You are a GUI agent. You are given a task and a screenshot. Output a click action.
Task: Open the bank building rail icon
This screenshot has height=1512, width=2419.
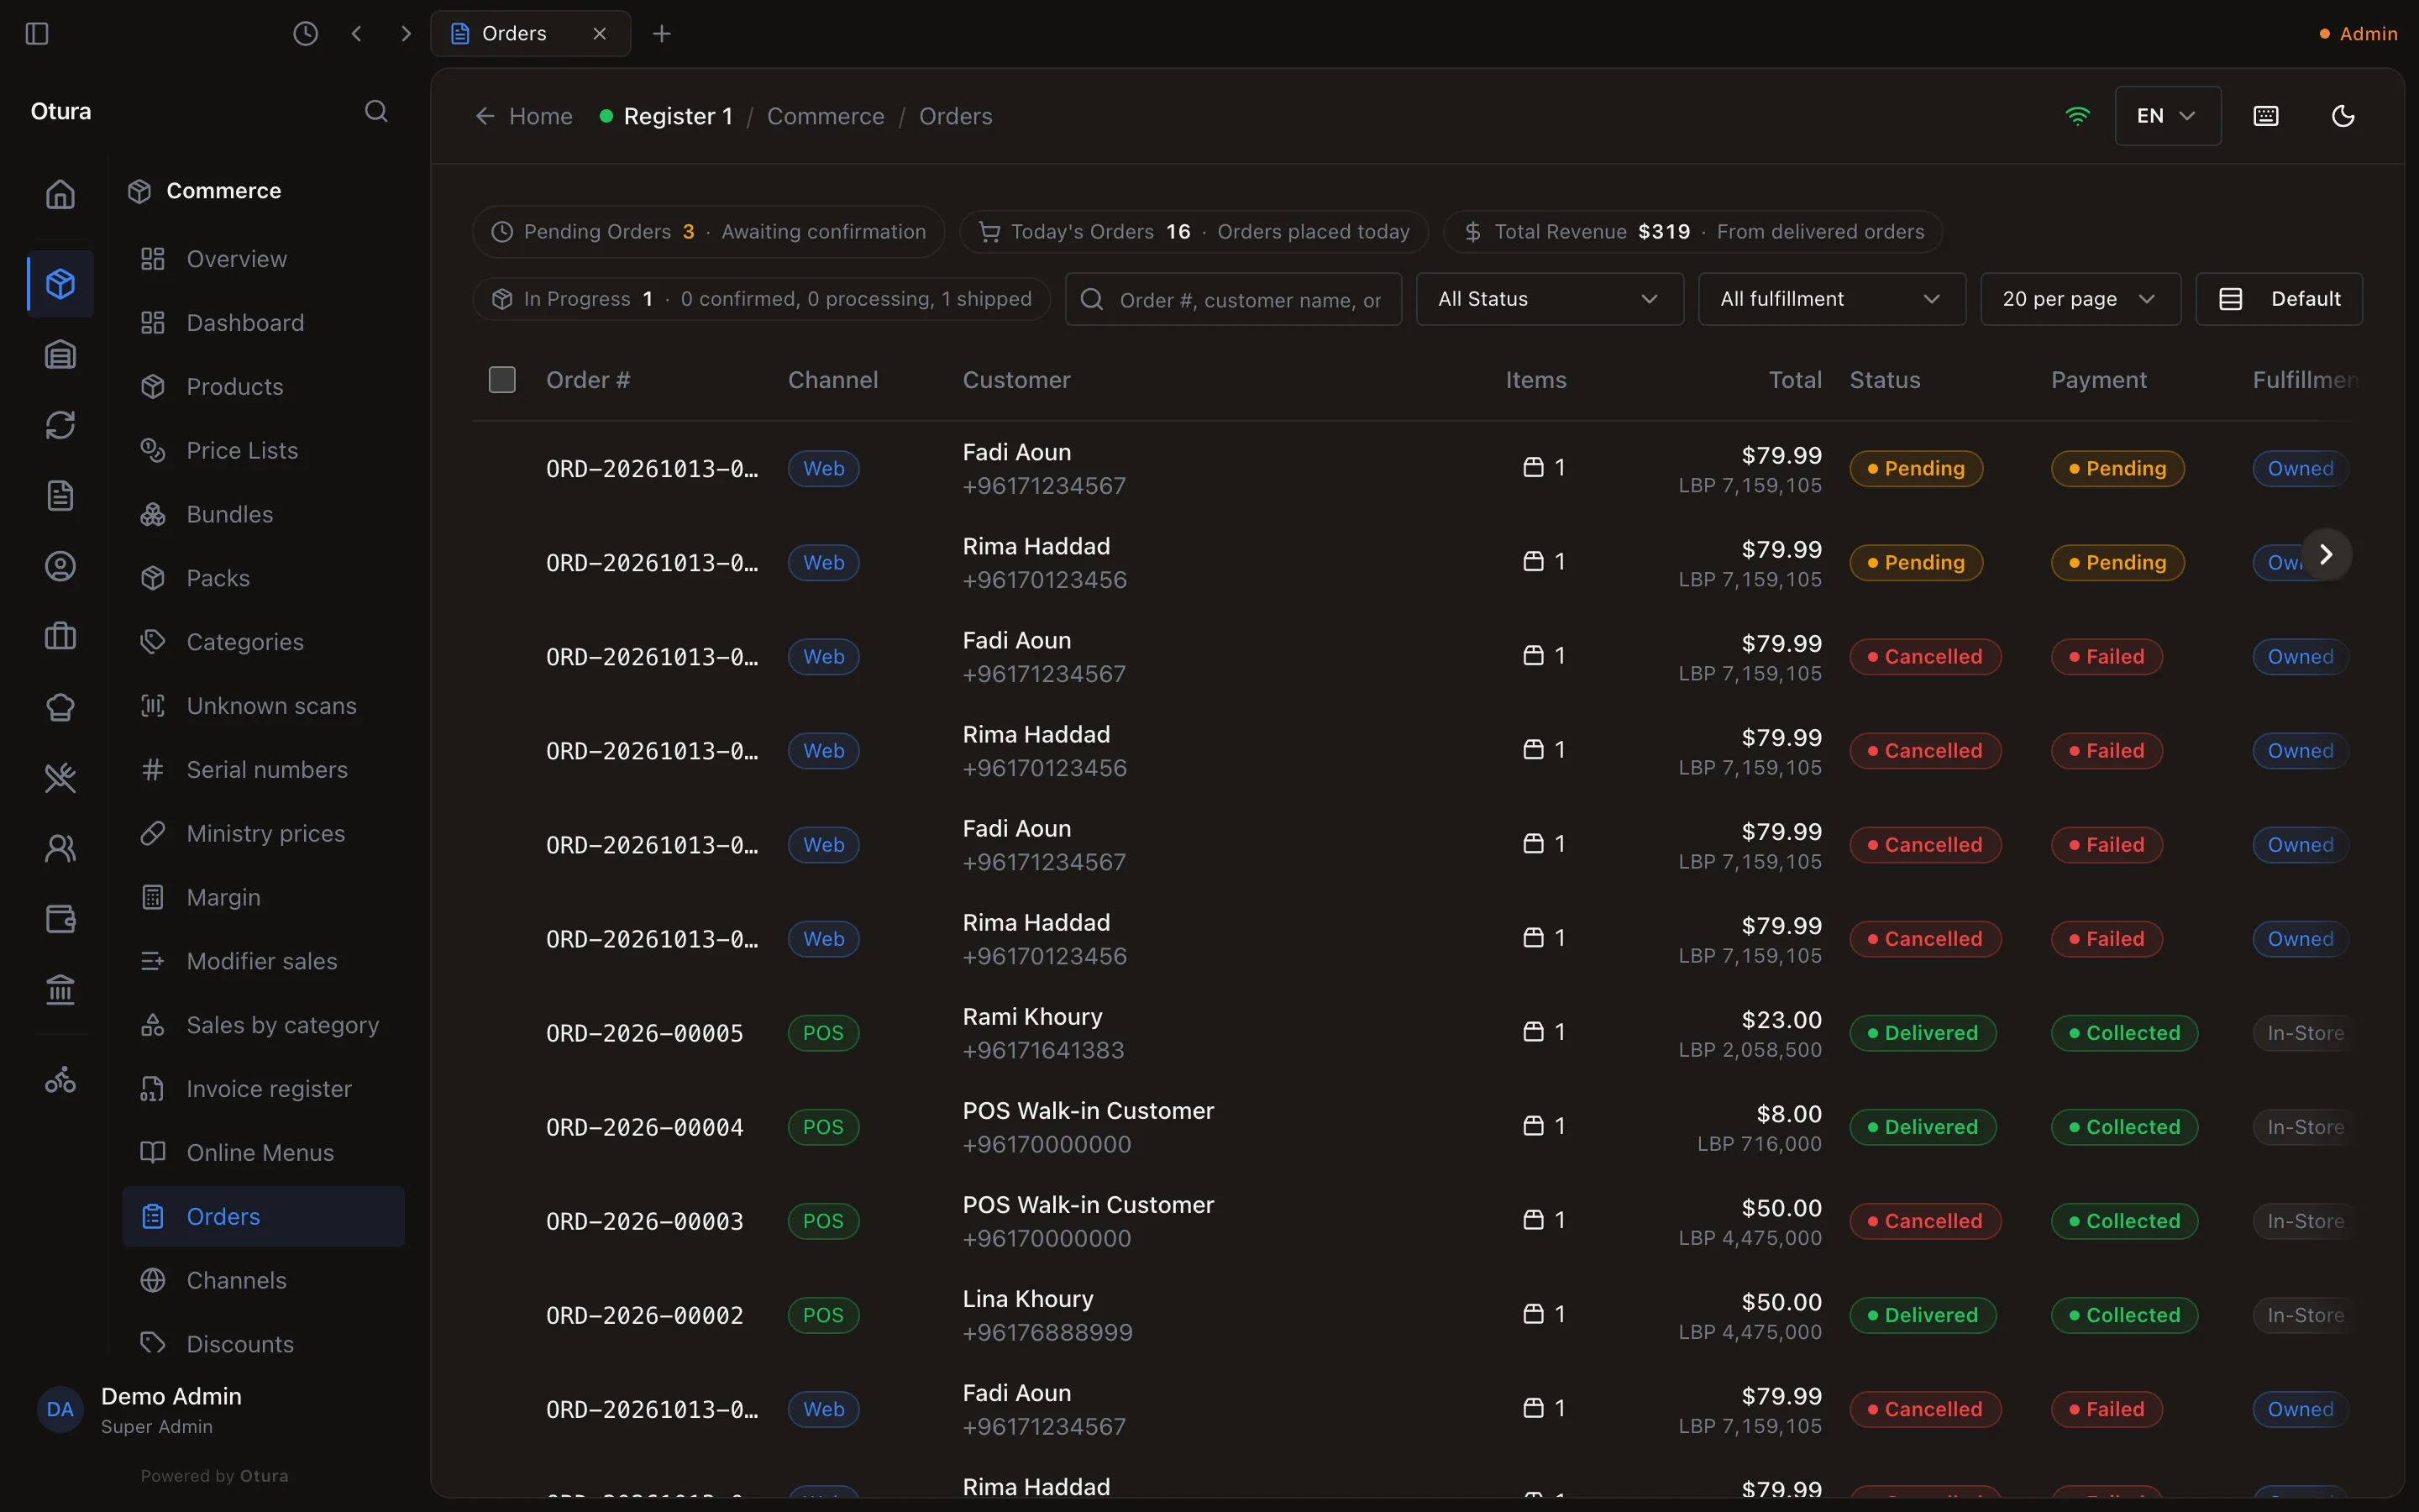click(60, 989)
